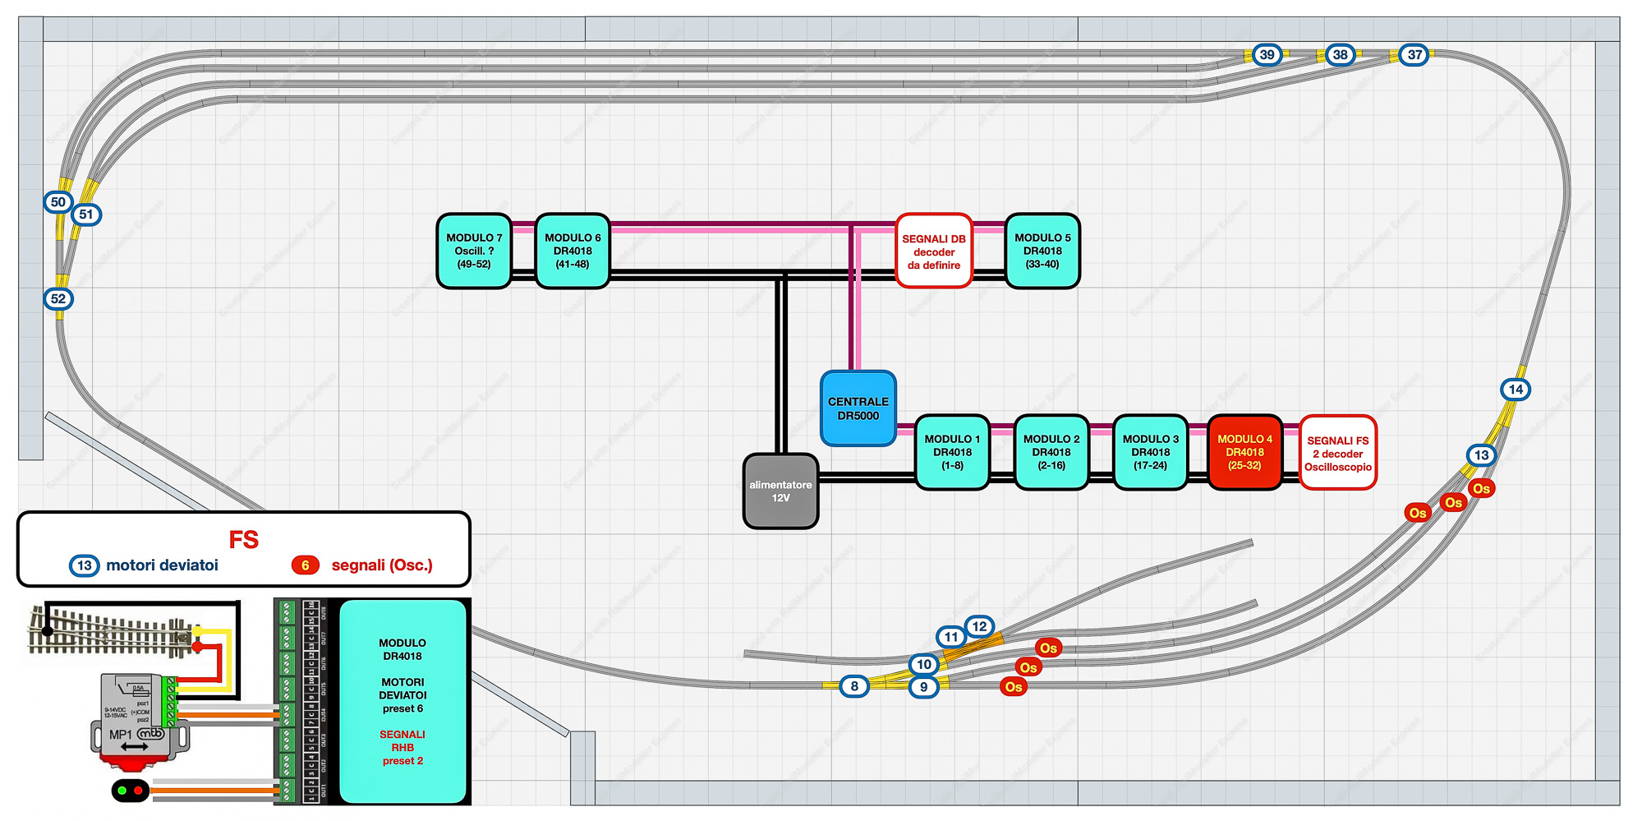Click the red-green signal light icon
This screenshot has height=821, width=1642.
click(130, 791)
